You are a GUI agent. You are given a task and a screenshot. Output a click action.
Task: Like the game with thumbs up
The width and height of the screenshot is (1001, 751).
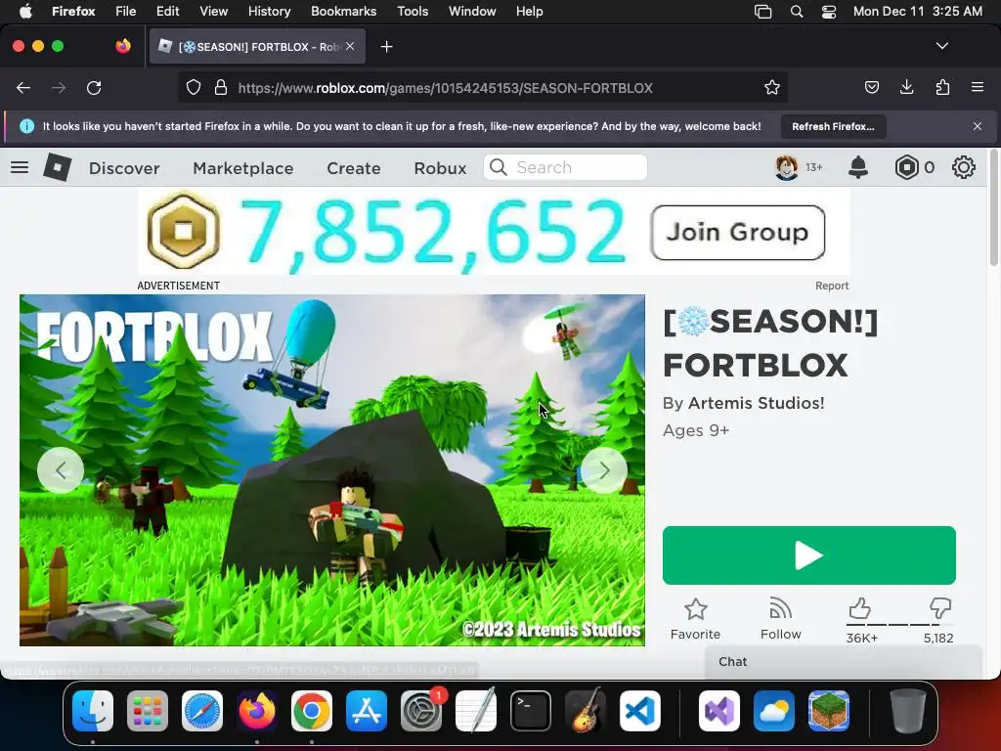tap(860, 608)
